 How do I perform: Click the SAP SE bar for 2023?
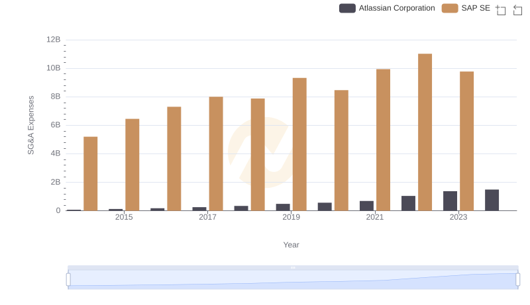tap(467, 141)
